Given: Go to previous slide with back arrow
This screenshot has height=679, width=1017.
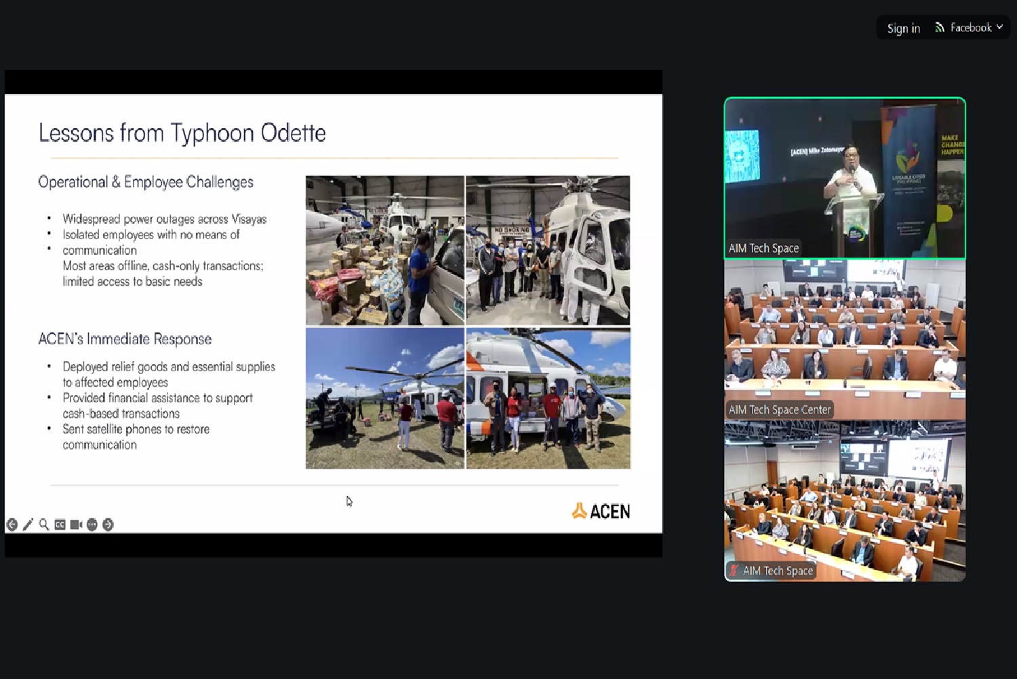Looking at the screenshot, I should (12, 524).
